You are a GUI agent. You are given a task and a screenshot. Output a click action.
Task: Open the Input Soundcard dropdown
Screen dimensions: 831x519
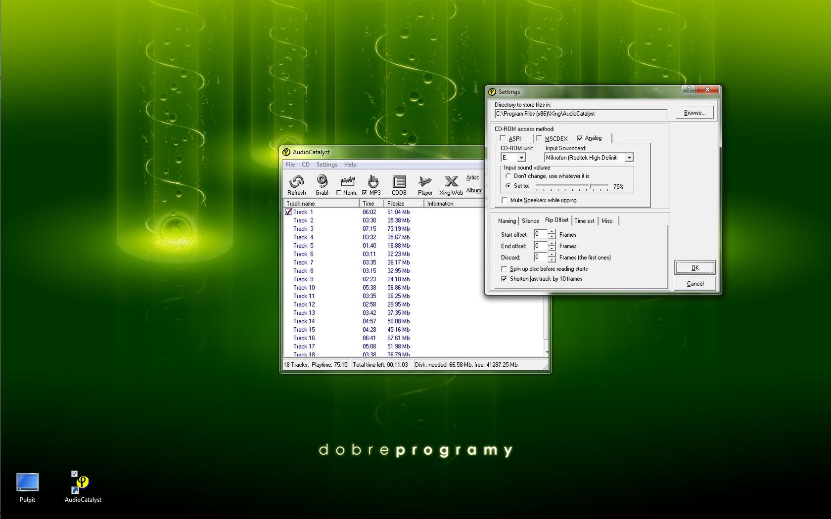click(x=629, y=158)
